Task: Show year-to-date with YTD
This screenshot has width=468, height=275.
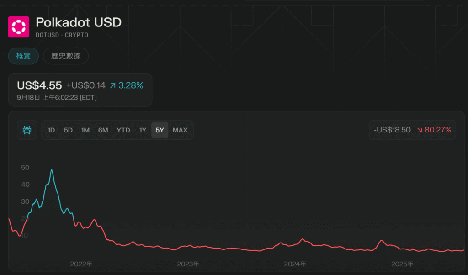Action: point(123,130)
